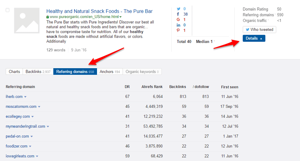Click the ecollegey.com referring domain link
This screenshot has width=300, height=161.
(18, 116)
